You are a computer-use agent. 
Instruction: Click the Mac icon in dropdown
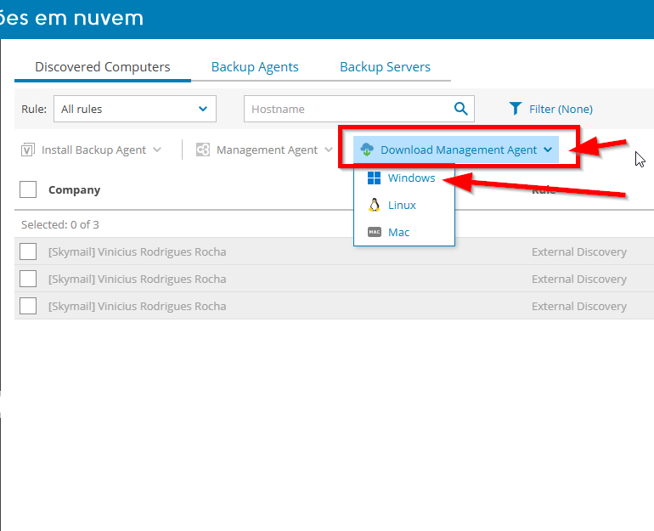click(x=374, y=232)
